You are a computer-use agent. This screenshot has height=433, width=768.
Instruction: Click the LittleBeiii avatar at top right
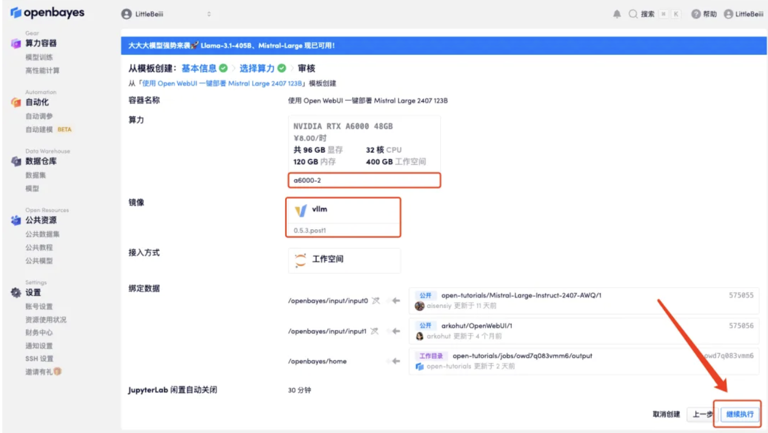point(728,14)
